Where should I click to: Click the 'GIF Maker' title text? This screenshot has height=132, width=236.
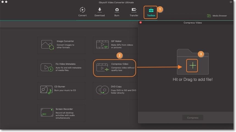116,41
